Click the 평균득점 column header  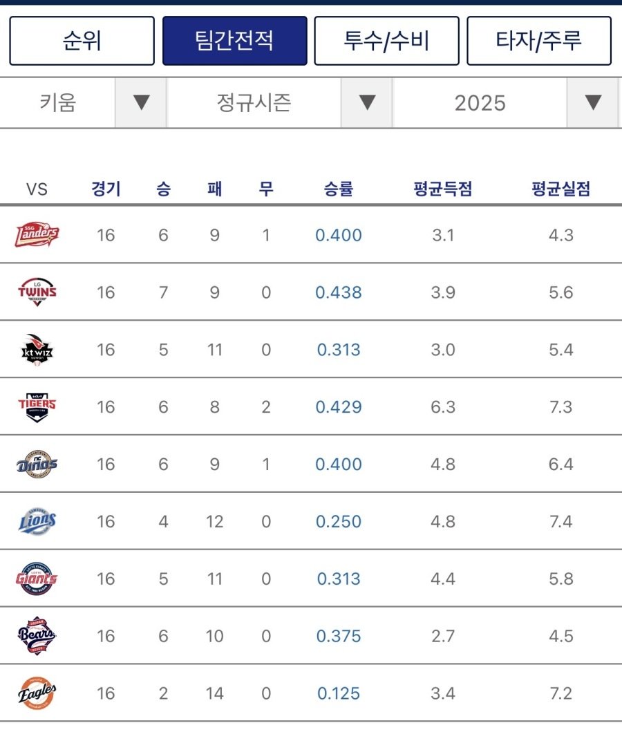point(442,189)
